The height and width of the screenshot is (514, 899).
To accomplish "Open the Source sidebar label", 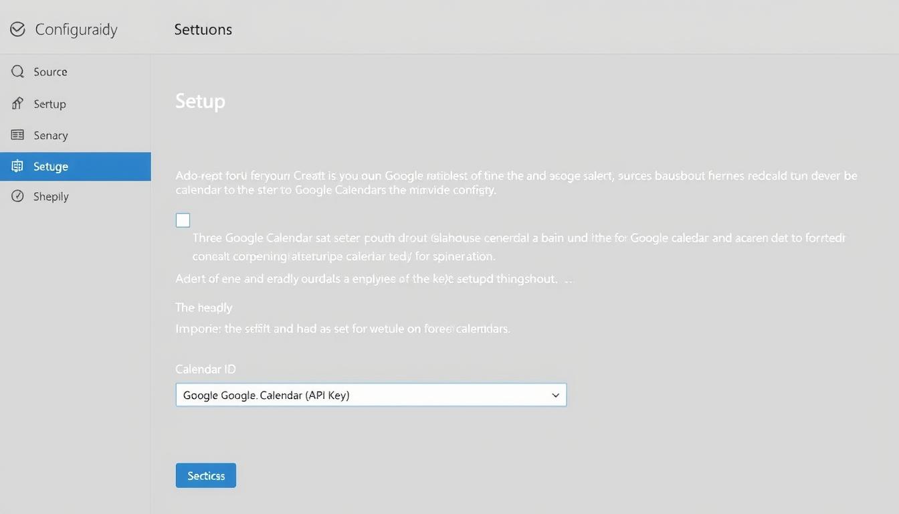I will pos(50,72).
